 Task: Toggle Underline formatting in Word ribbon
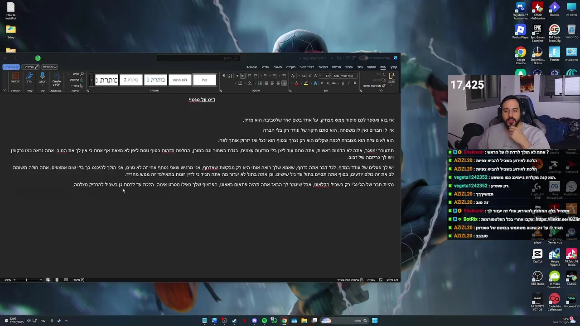343,83
